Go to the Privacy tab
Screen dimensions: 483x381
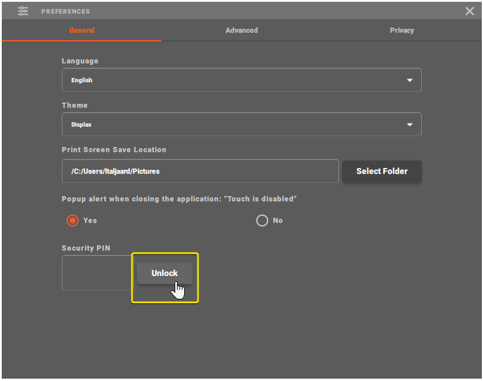click(401, 31)
